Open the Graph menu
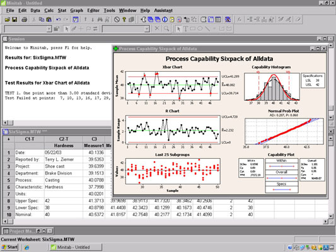Viewport: 336px width, 252px height. (x=76, y=11)
